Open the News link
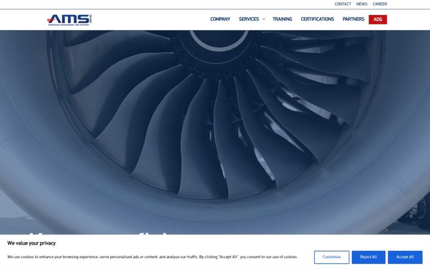Image resolution: width=430 pixels, height=269 pixels. pos(362,4)
